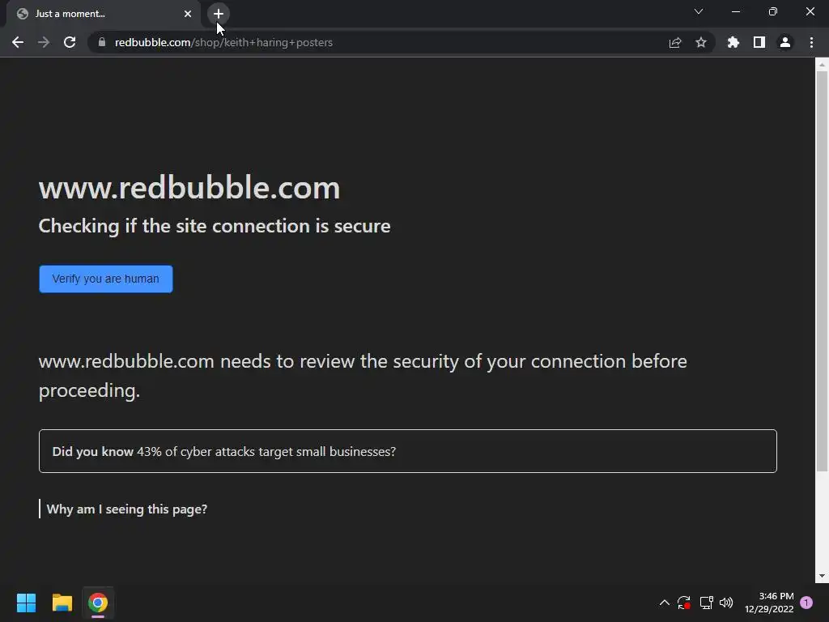The height and width of the screenshot is (622, 829).
Task: Open network status tray icon
Action: [706, 603]
